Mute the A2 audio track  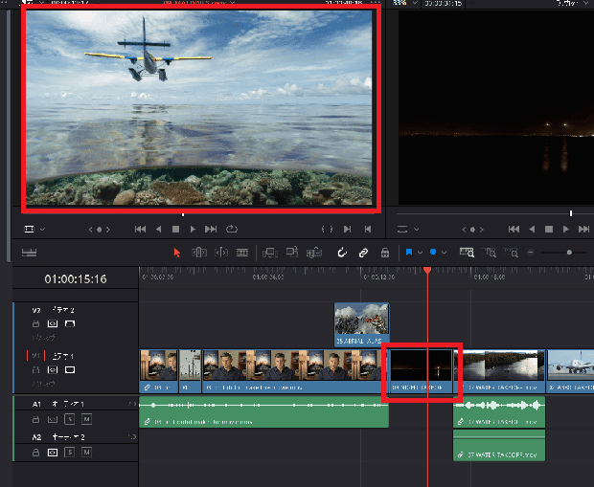click(x=87, y=453)
